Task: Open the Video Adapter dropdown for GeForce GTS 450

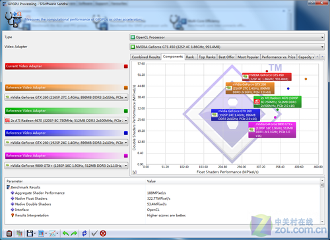Action: [x=227, y=47]
